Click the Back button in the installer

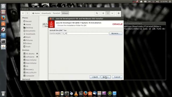(95, 77)
